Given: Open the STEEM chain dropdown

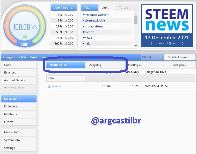Looking at the screenshot, I should coord(152,57).
